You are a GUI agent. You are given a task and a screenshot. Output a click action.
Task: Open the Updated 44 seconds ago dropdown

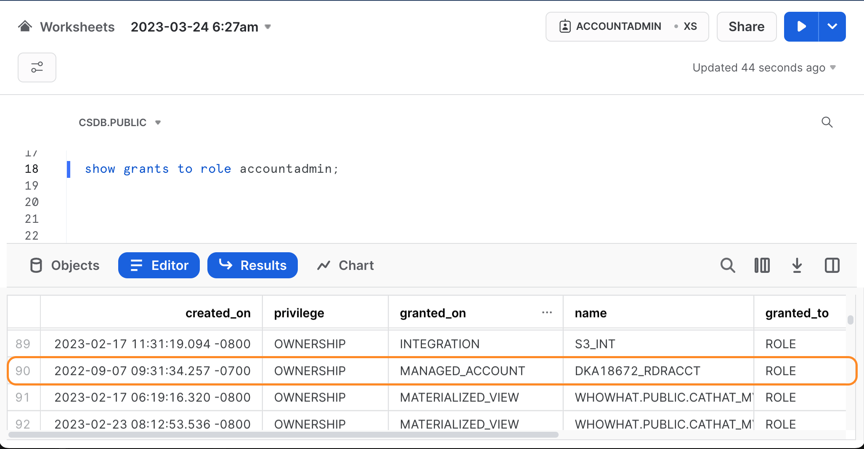pyautogui.click(x=764, y=68)
